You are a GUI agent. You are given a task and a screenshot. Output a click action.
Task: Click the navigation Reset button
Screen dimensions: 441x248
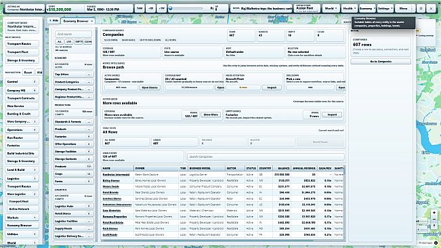[28, 73]
